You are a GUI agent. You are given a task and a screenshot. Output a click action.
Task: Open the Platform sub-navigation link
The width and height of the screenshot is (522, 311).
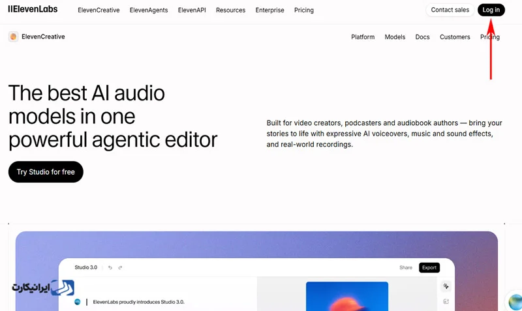point(363,37)
